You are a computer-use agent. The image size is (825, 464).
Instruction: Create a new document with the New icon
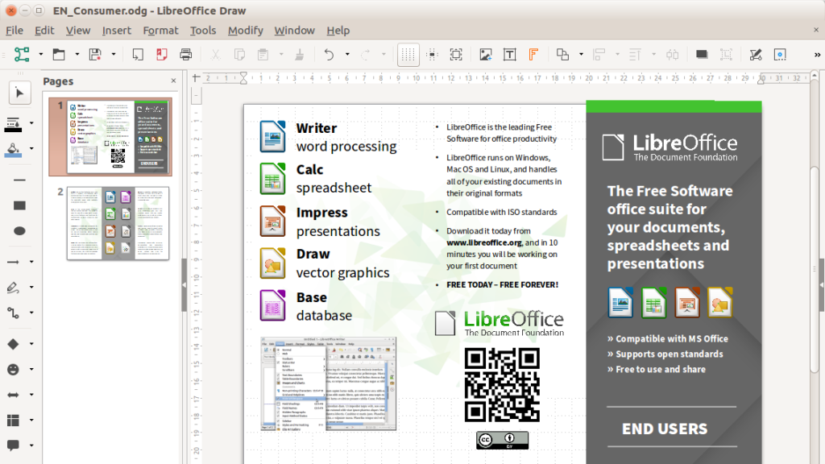(22, 54)
